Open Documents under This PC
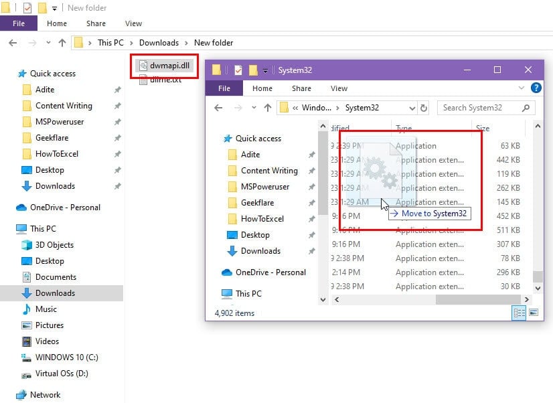Screen dimensions: 553x403 [x=56, y=277]
